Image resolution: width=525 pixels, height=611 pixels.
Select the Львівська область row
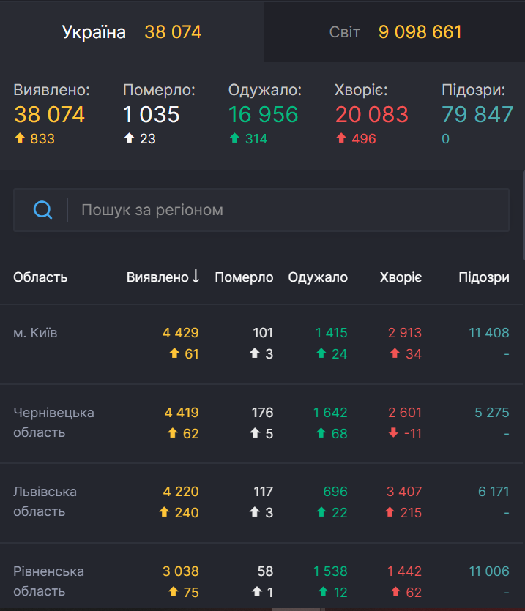click(43, 501)
